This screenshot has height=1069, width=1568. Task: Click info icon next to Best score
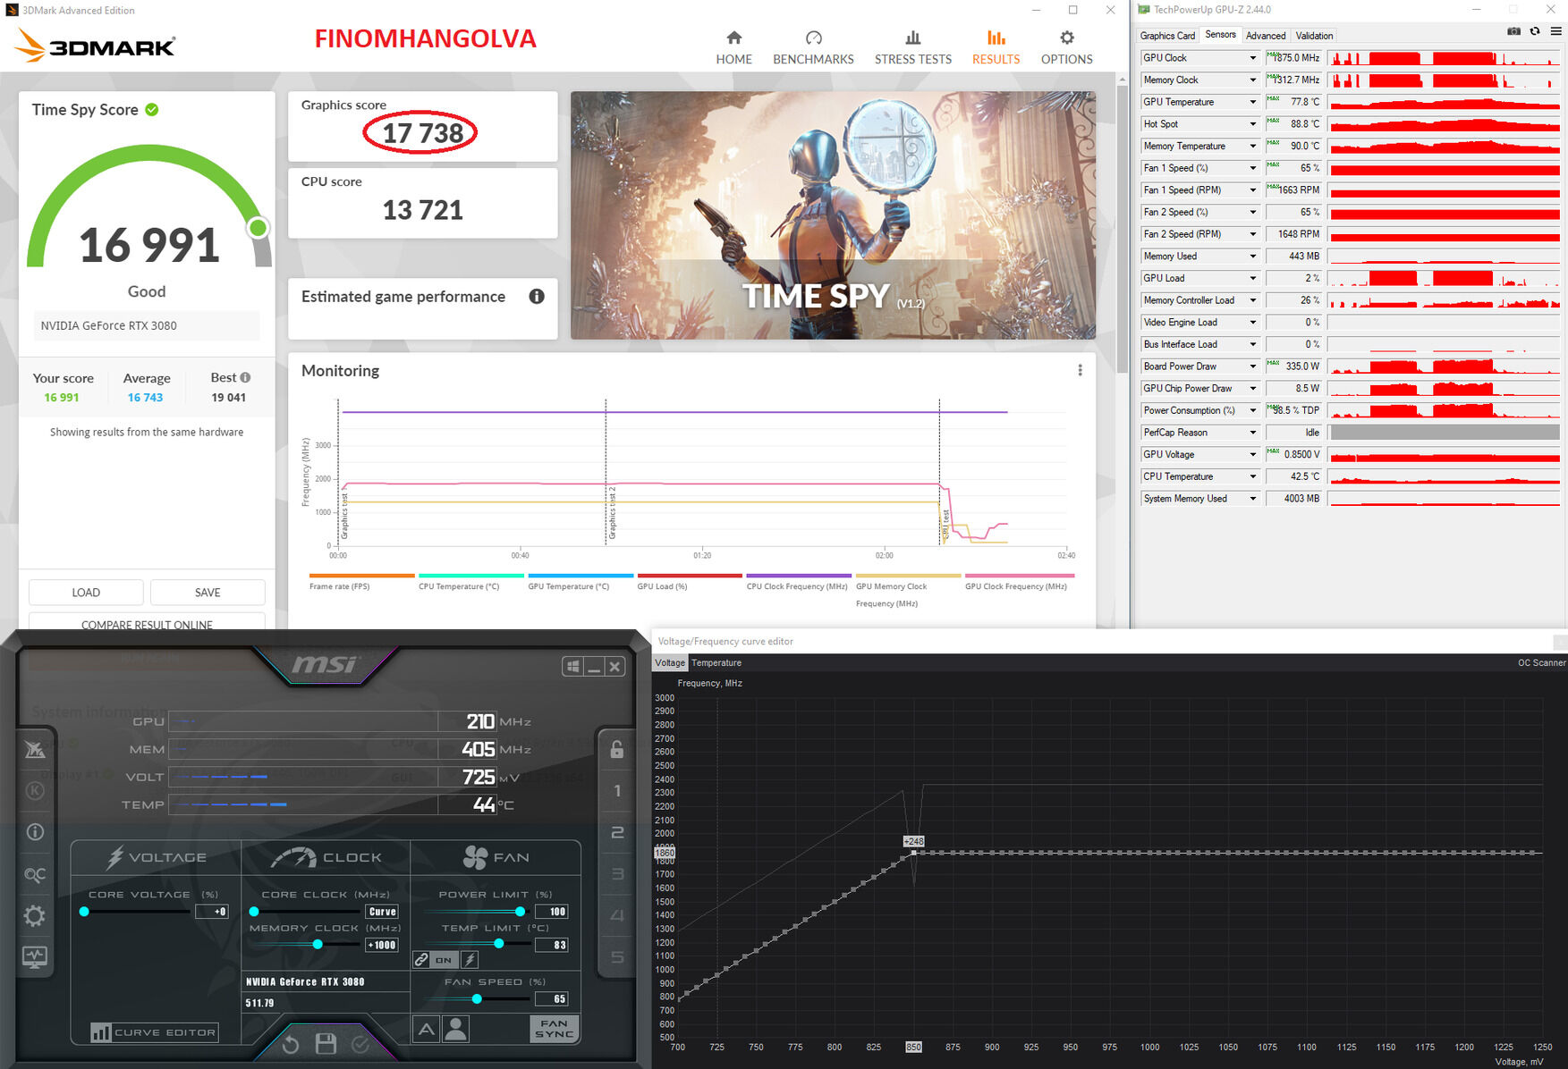245,377
